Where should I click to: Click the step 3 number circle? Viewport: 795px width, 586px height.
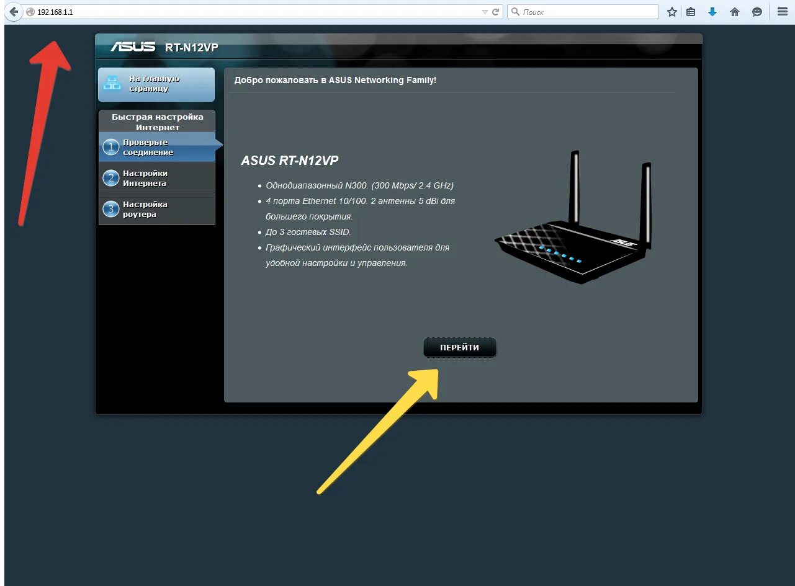coord(111,210)
